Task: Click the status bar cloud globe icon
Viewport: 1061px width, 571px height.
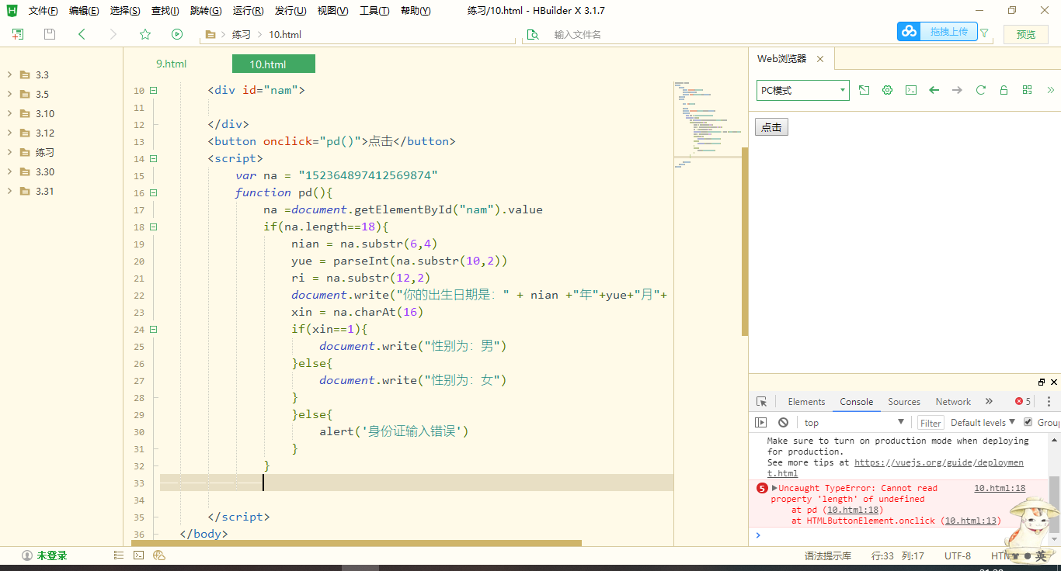Action: [158, 555]
